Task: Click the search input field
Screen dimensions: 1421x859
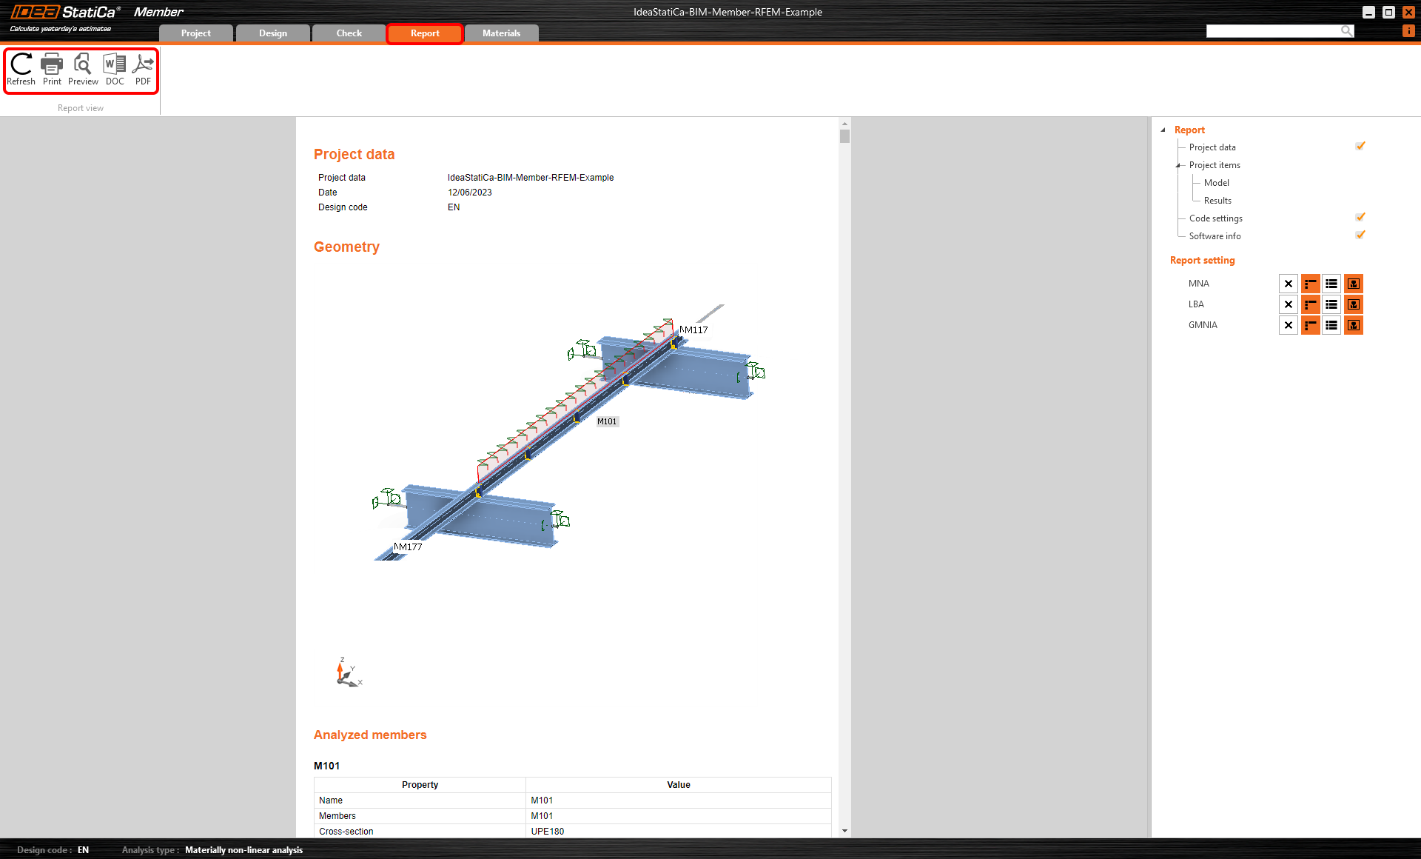Action: click(1273, 31)
